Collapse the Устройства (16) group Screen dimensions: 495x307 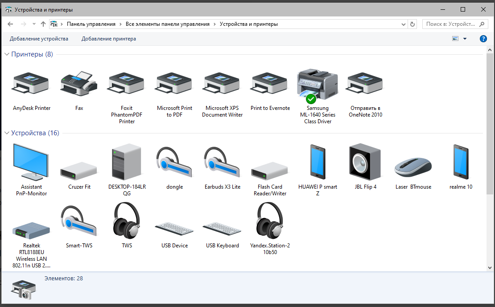point(7,133)
